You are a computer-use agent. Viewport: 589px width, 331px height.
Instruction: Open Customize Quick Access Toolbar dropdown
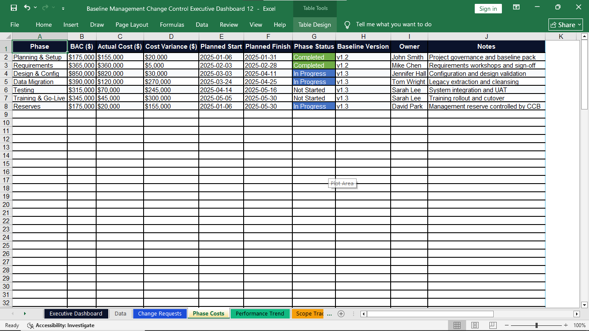[x=63, y=8]
